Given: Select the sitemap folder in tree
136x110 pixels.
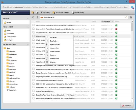Looking at the screenshot, I should pos(11,81).
